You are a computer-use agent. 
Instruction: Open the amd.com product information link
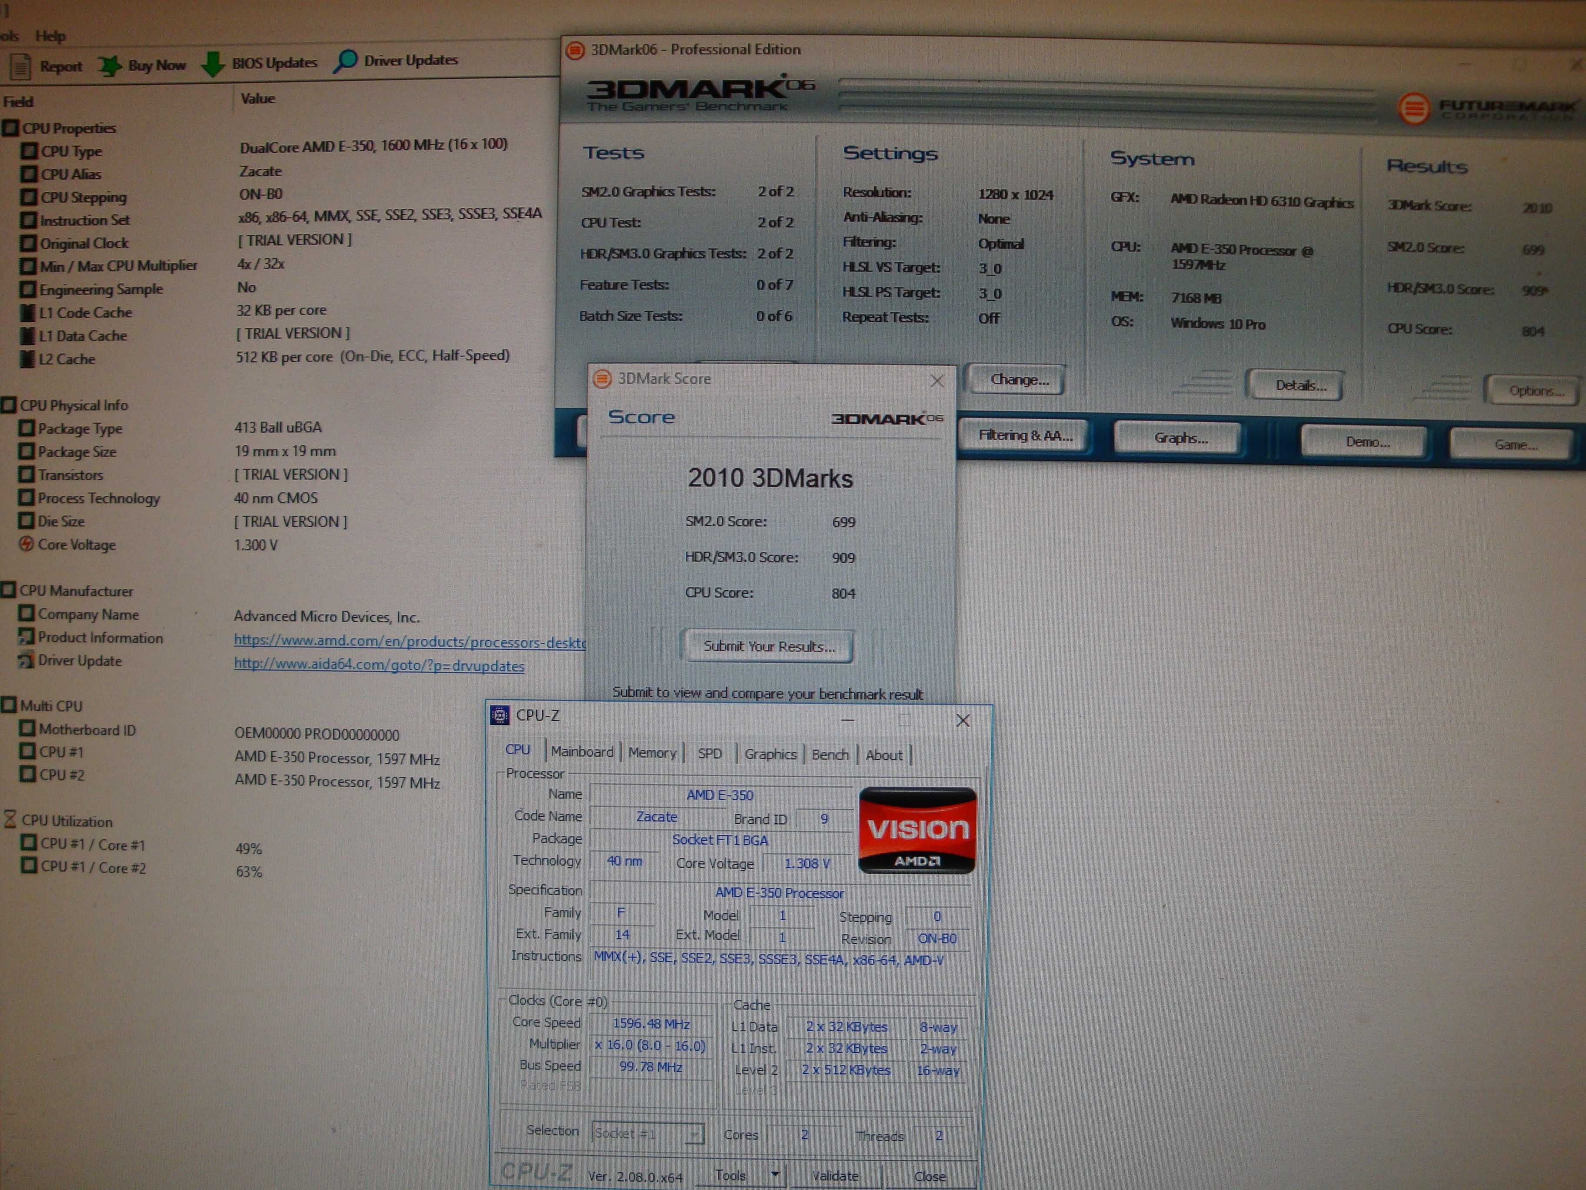(410, 641)
